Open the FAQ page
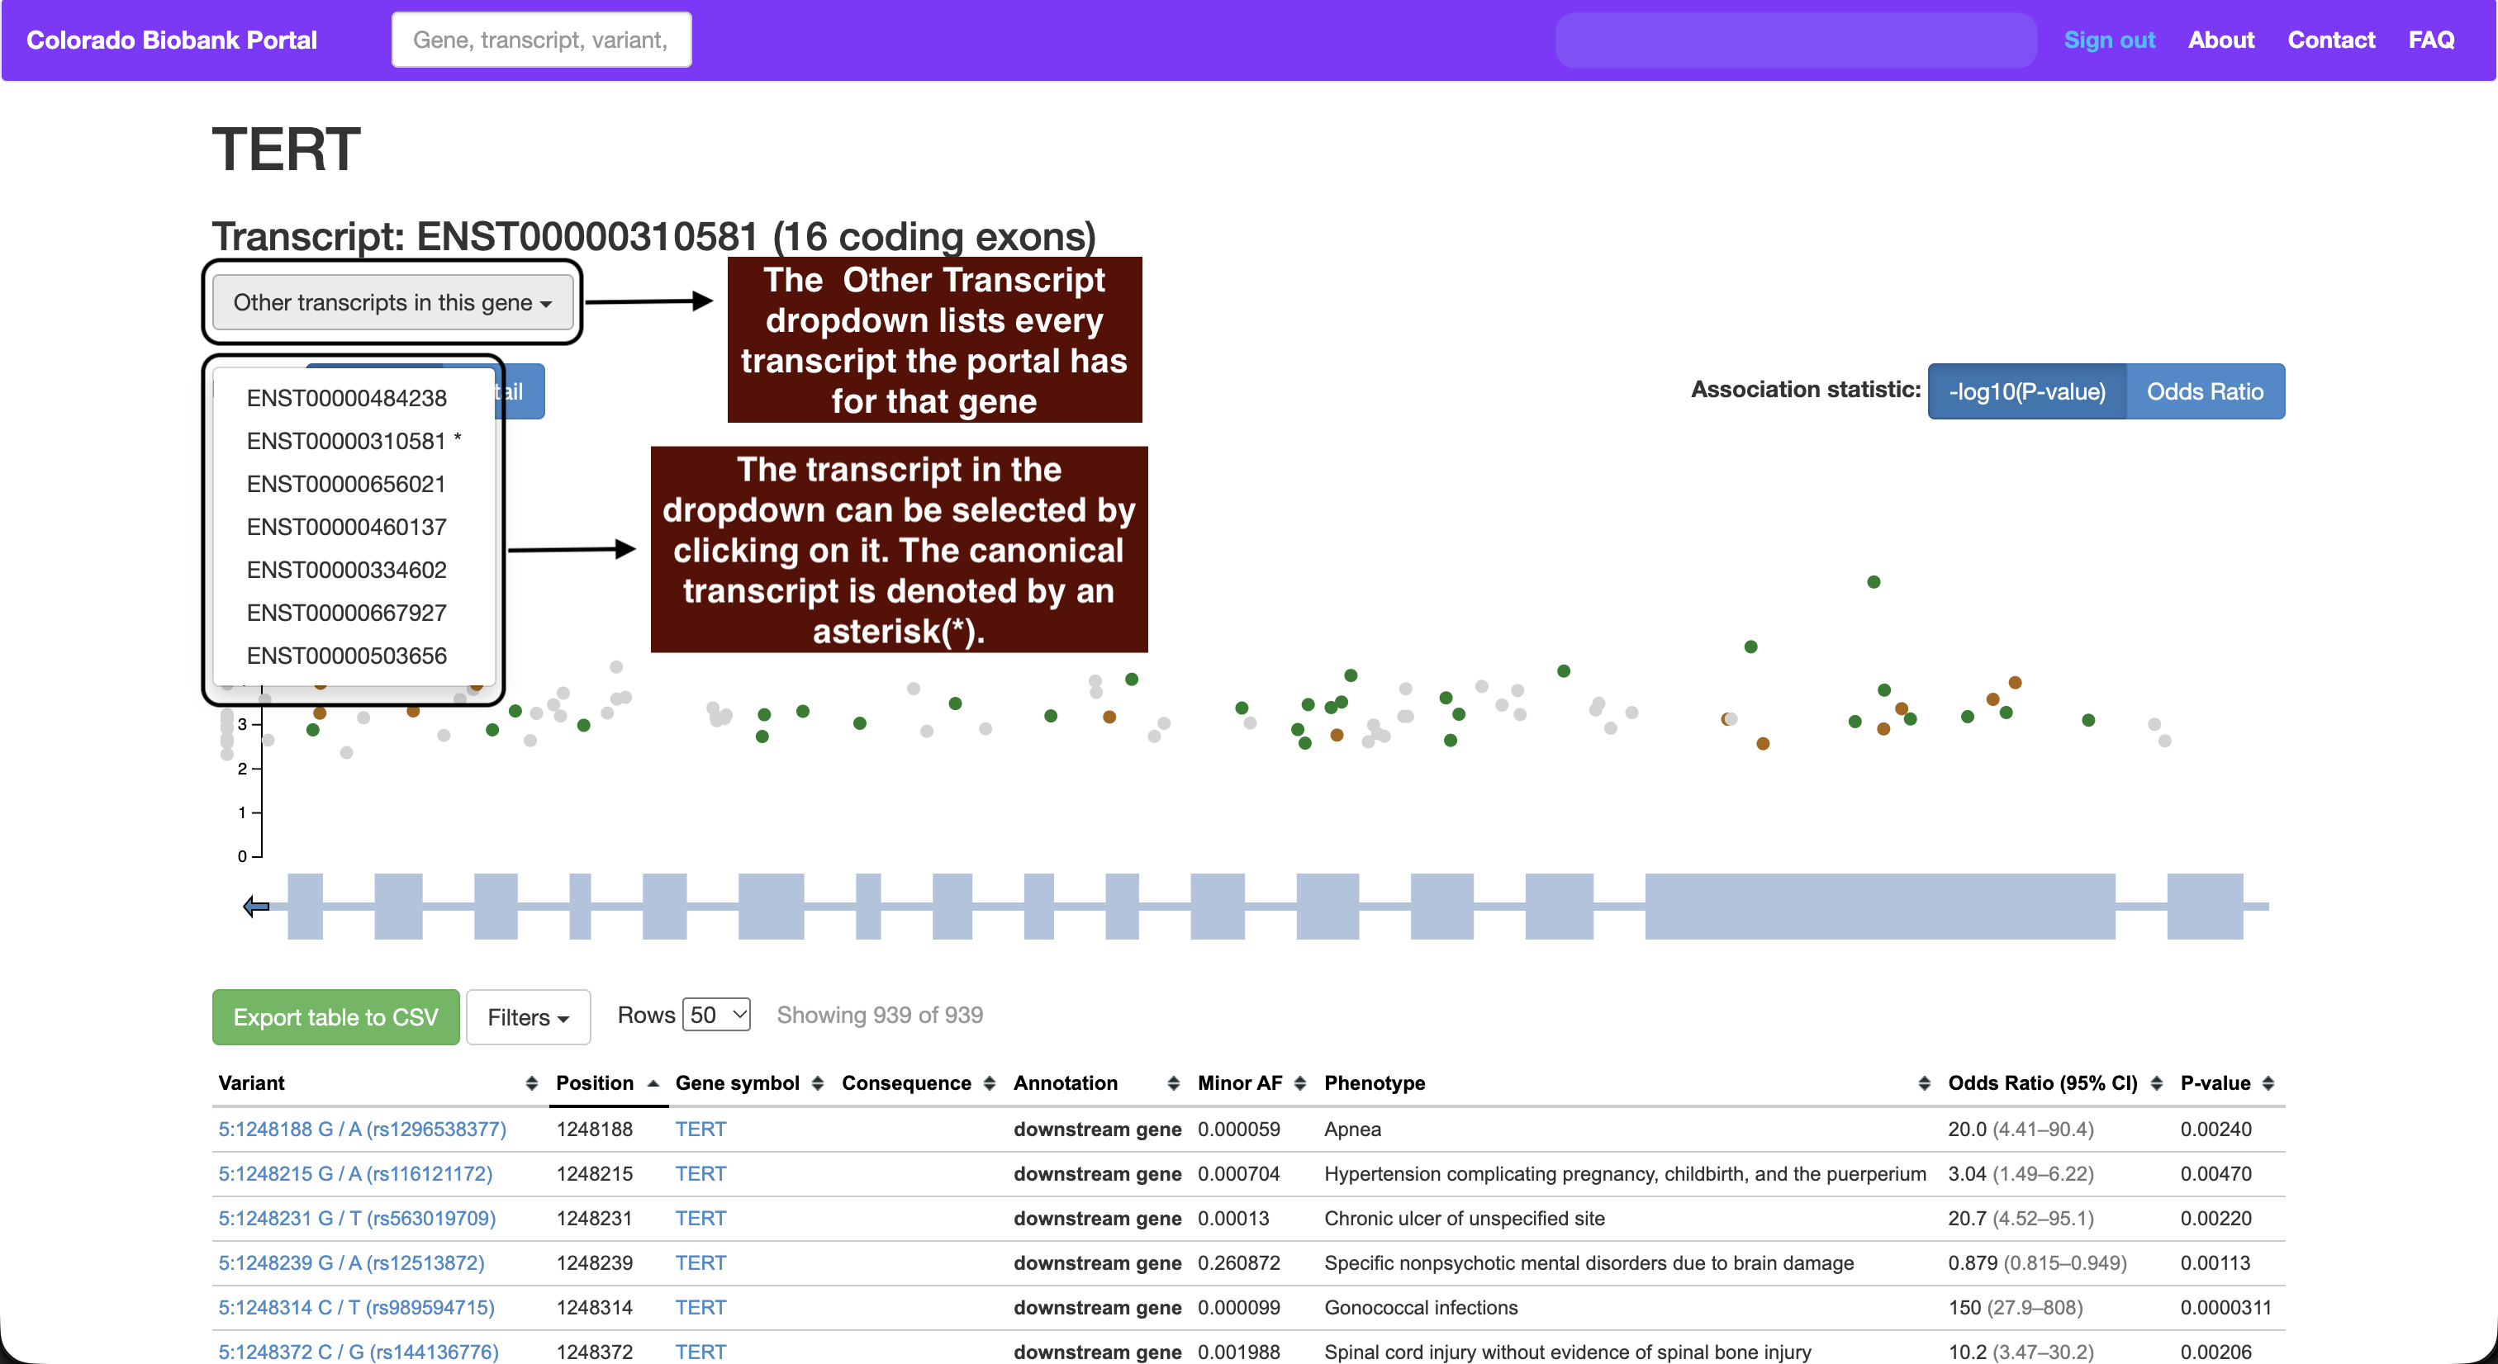The width and height of the screenshot is (2498, 1364). tap(2431, 40)
